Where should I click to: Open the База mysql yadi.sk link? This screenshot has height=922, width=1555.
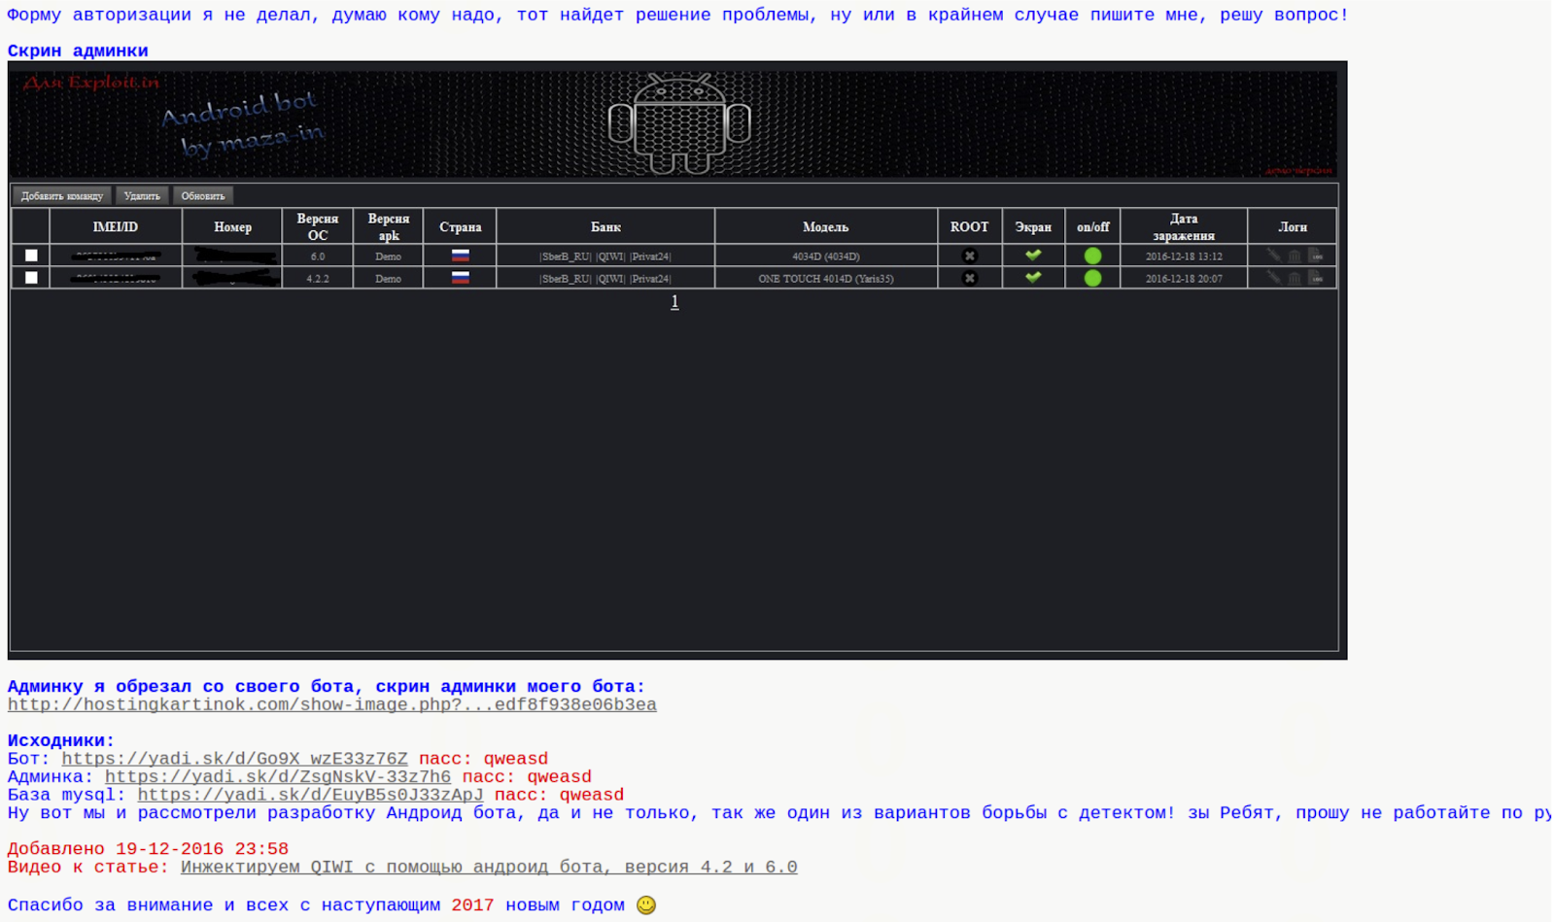(310, 795)
